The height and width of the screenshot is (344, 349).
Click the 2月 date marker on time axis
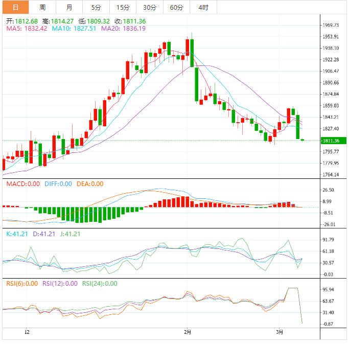187,332
